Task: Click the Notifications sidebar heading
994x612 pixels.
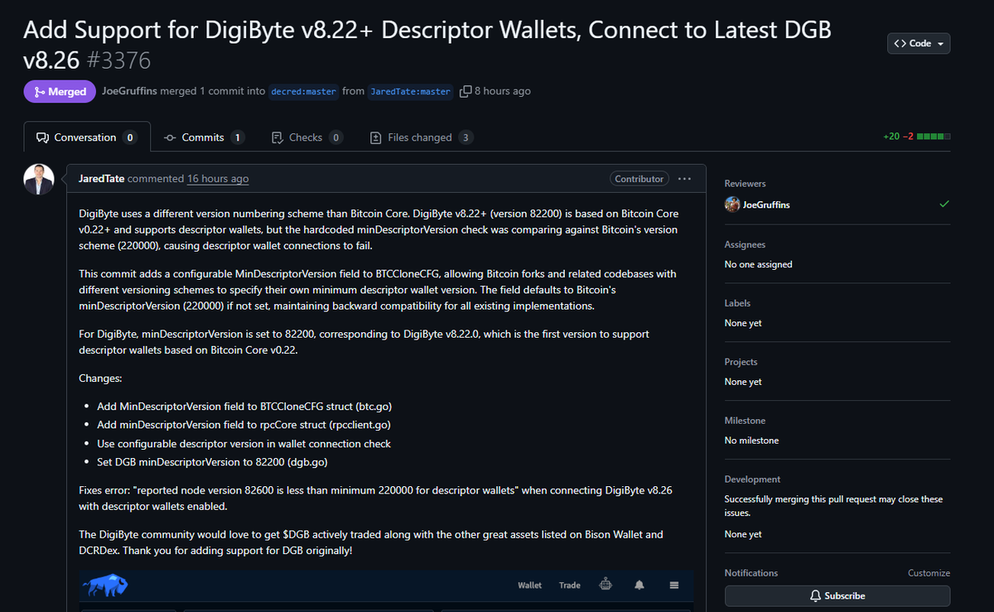Action: click(751, 573)
